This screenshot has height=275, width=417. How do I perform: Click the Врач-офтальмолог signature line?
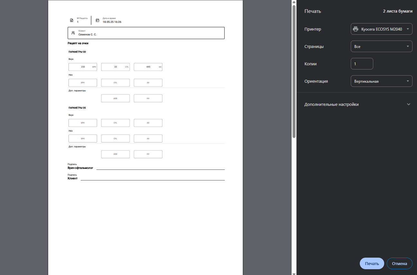tap(160, 169)
